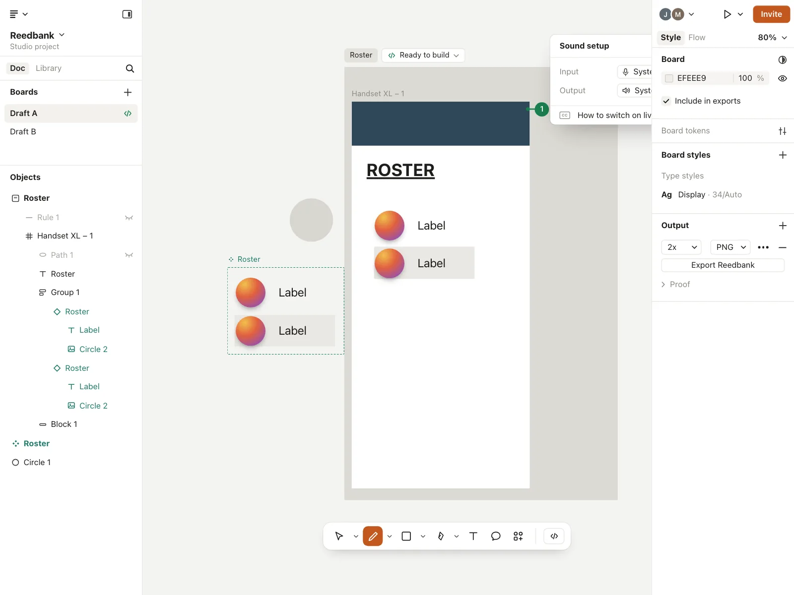Click the collaborator avatar M
The height and width of the screenshot is (595, 794).
click(x=678, y=14)
